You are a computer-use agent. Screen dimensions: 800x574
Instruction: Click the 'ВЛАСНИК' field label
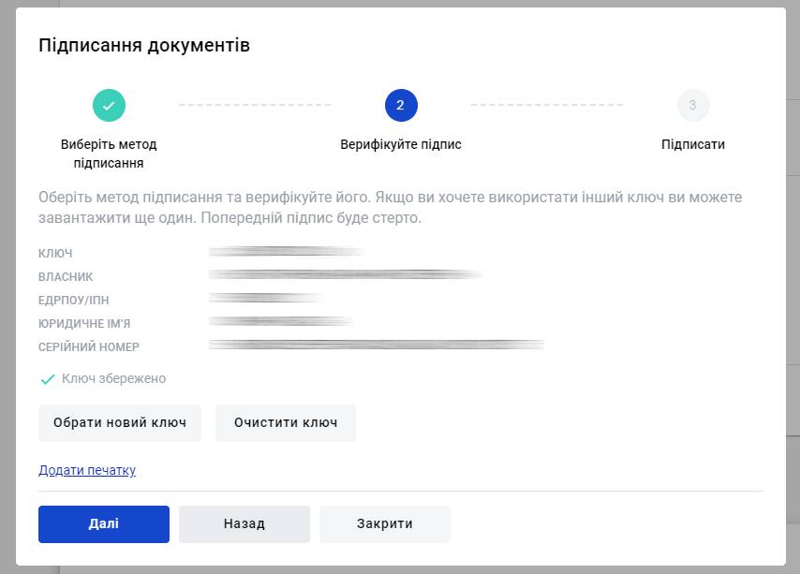point(66,277)
